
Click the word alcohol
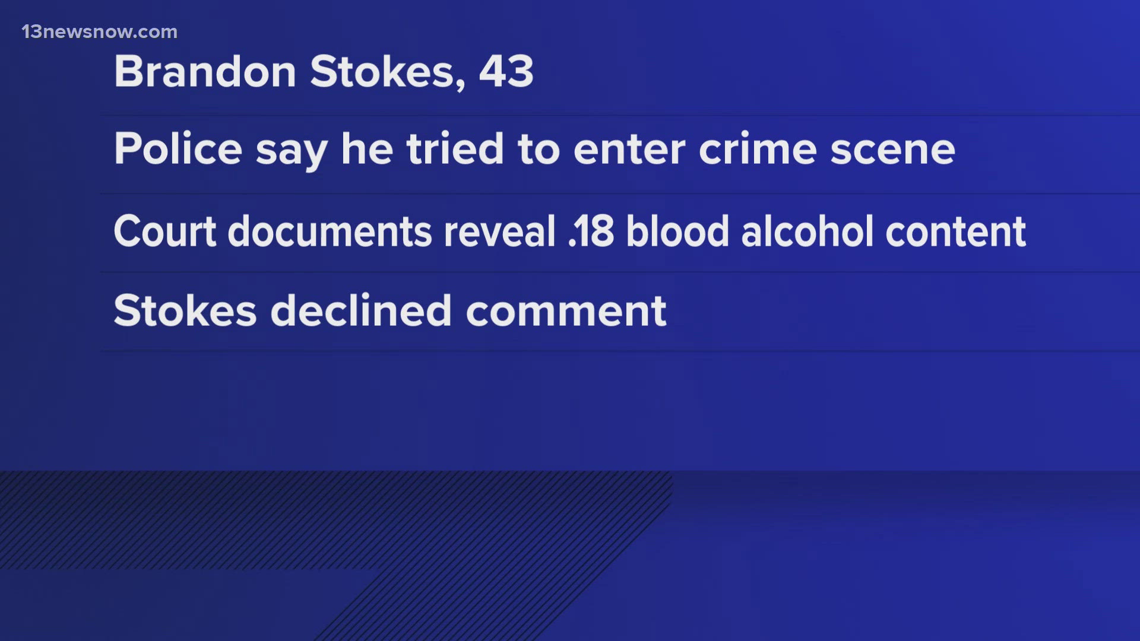click(x=807, y=231)
